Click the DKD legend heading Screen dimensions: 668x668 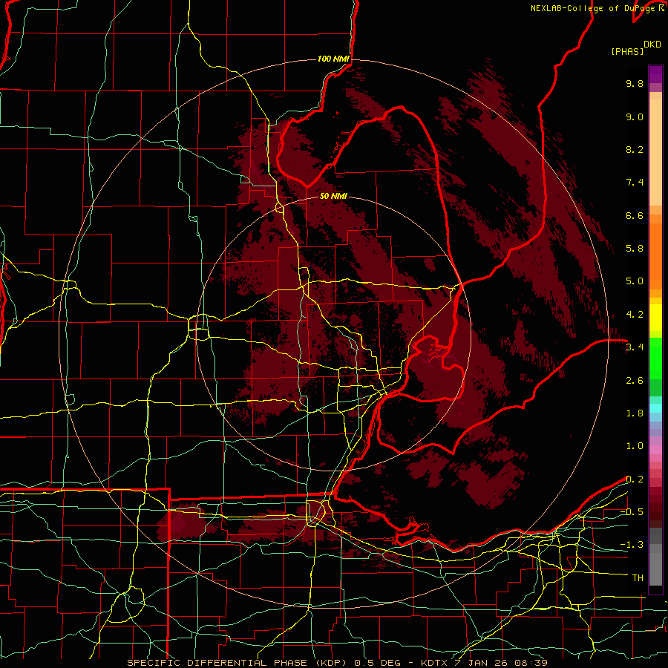coord(652,45)
